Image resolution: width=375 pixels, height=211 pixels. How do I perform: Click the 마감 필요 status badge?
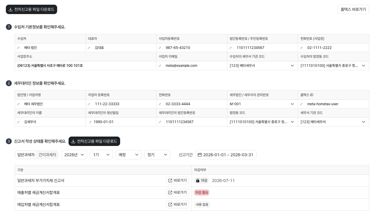(x=202, y=193)
